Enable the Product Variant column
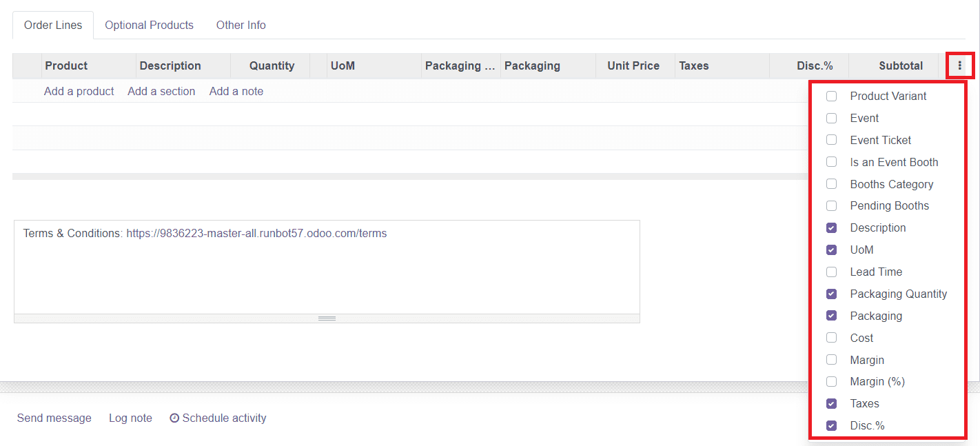The image size is (980, 446). click(x=831, y=96)
